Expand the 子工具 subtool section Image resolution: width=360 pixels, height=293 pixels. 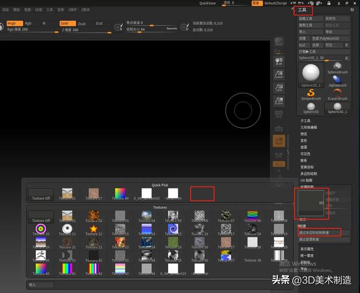coord(305,121)
